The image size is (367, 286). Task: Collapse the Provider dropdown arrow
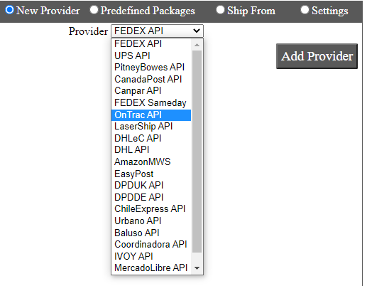tap(197, 31)
